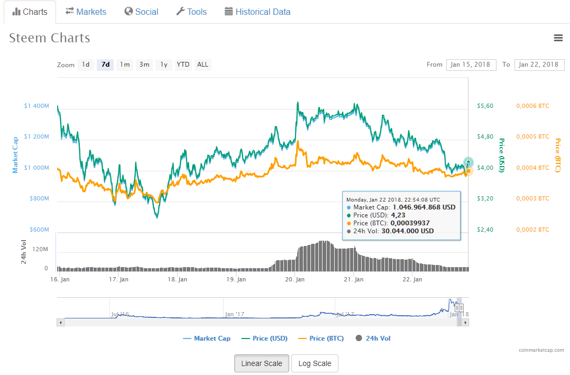Image resolution: width=570 pixels, height=375 pixels.
Task: Toggle Market Cap series in legend
Action: 206,339
